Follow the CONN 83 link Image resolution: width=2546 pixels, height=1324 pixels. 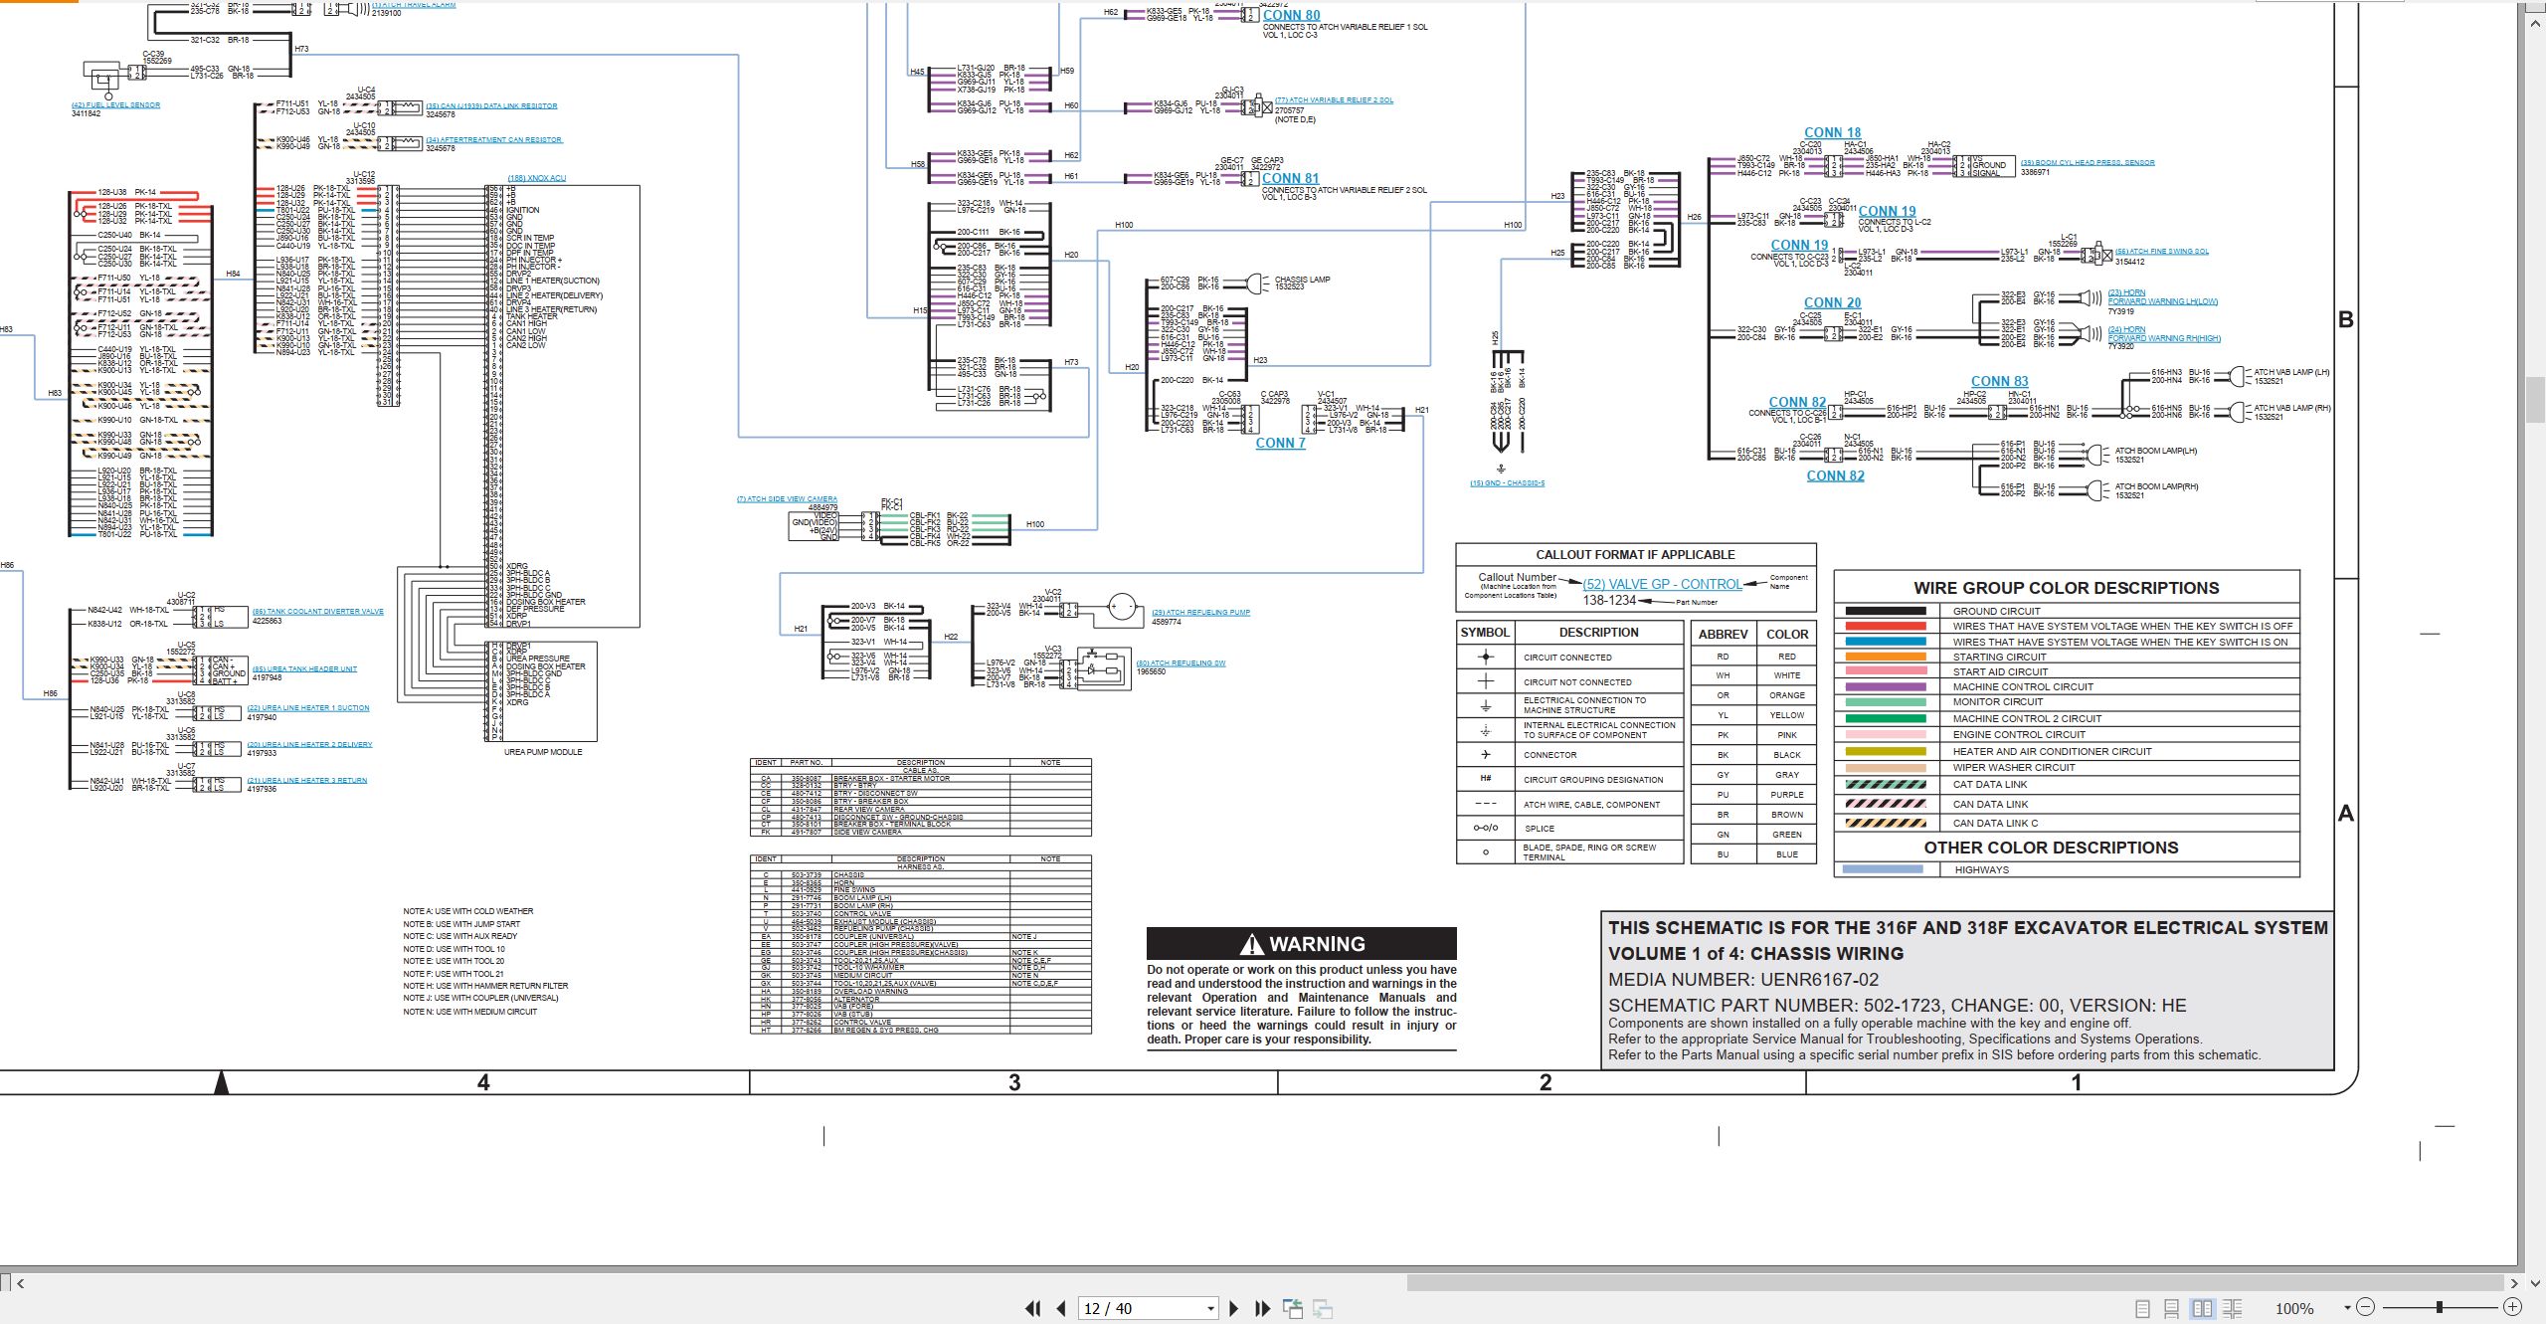pos(1999,381)
